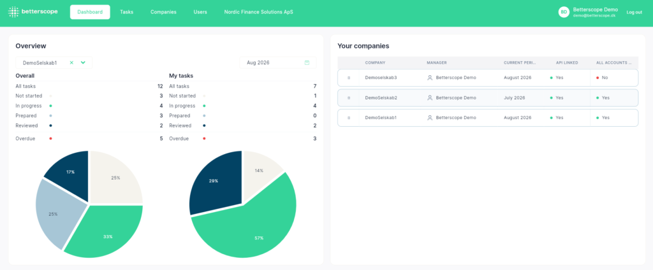
Task: Open the DemoSelskab2 company name
Action: [x=381, y=98]
